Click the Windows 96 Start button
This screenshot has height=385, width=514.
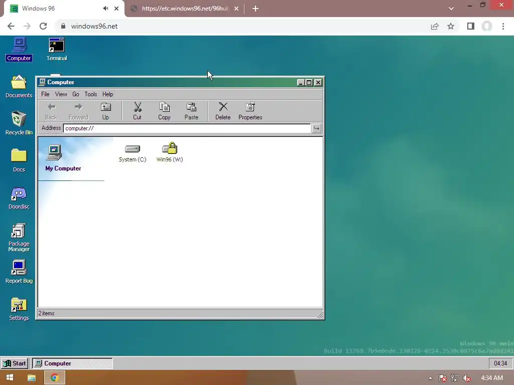pyautogui.click(x=15, y=363)
